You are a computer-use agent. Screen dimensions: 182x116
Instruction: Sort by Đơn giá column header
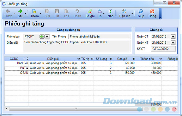click(122, 59)
